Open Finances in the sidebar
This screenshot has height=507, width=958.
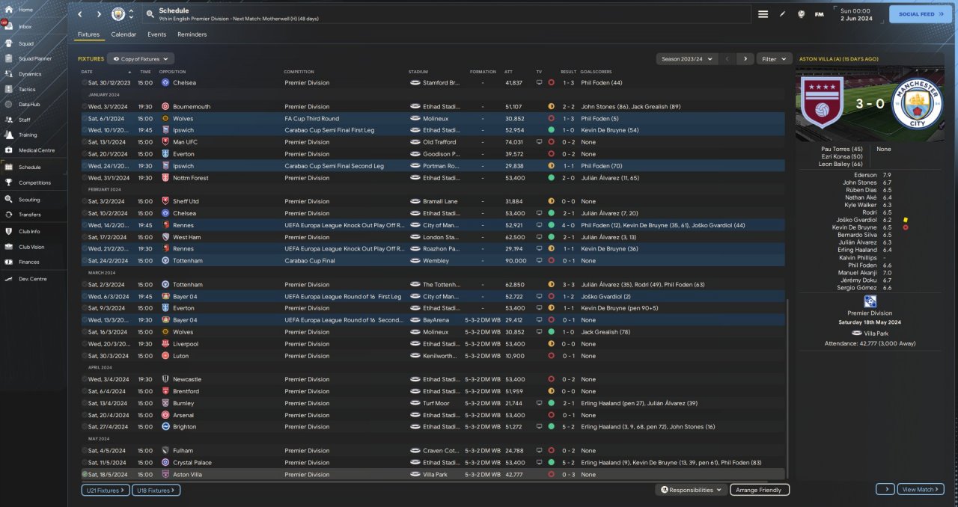pos(29,262)
